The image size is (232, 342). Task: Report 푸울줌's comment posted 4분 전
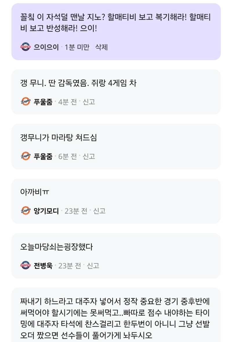click(89, 102)
